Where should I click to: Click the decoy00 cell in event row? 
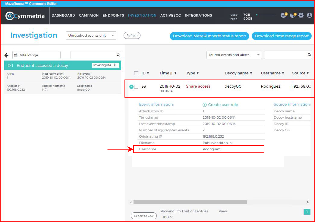coord(233,86)
